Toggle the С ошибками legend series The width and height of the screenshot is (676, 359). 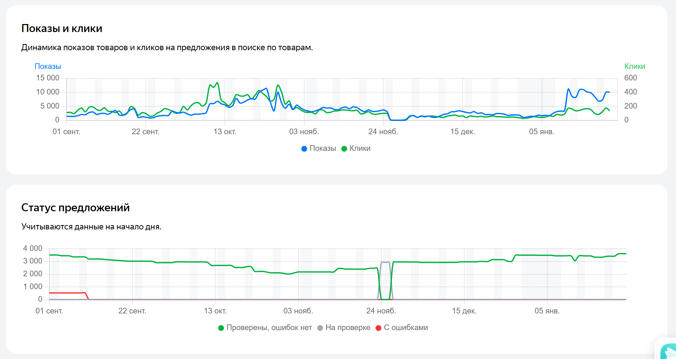click(x=402, y=328)
